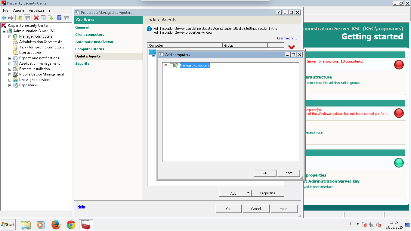This screenshot has width=411, height=231.
Task: Click the folder Up one level icon
Action: (x=20, y=18)
